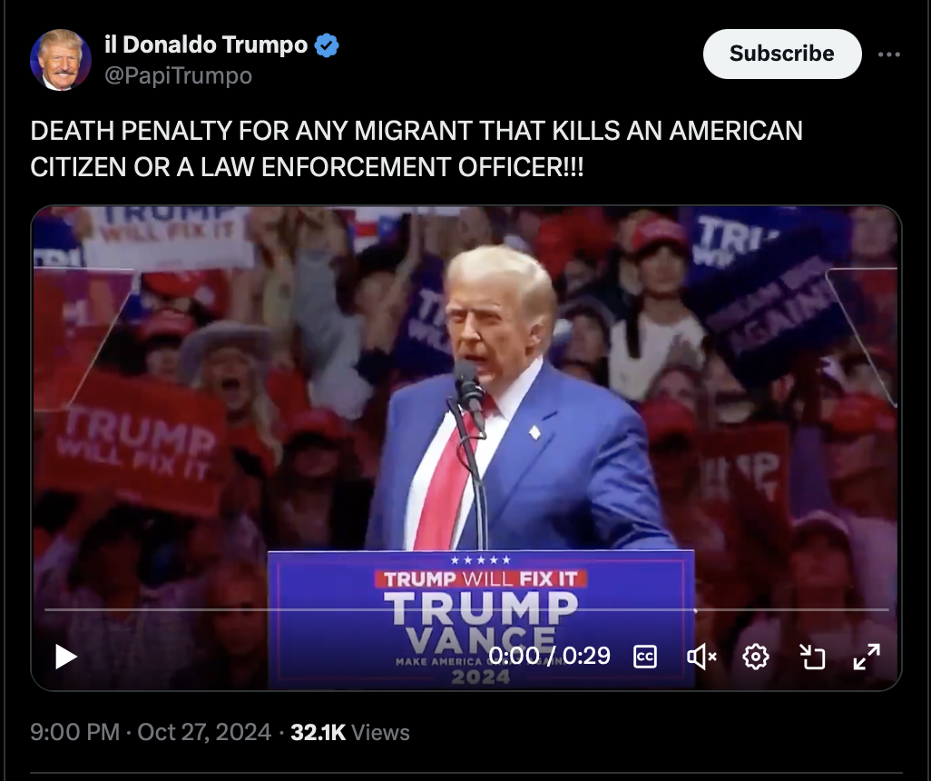Expand video to fullscreen
931x781 pixels.
867,657
